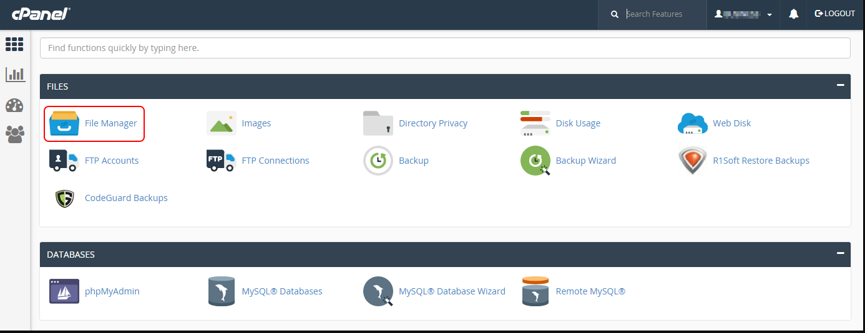Collapse the FILES section

pos(841,85)
